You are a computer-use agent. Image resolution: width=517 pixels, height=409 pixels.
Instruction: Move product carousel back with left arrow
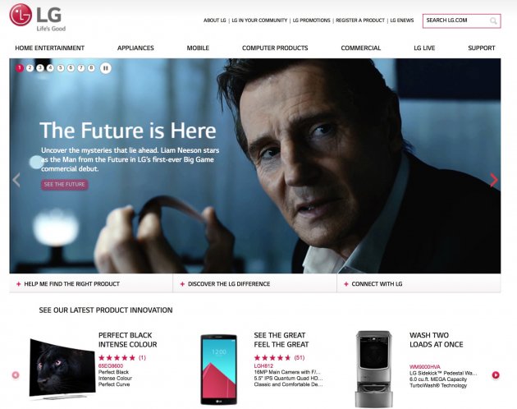pyautogui.click(x=16, y=375)
